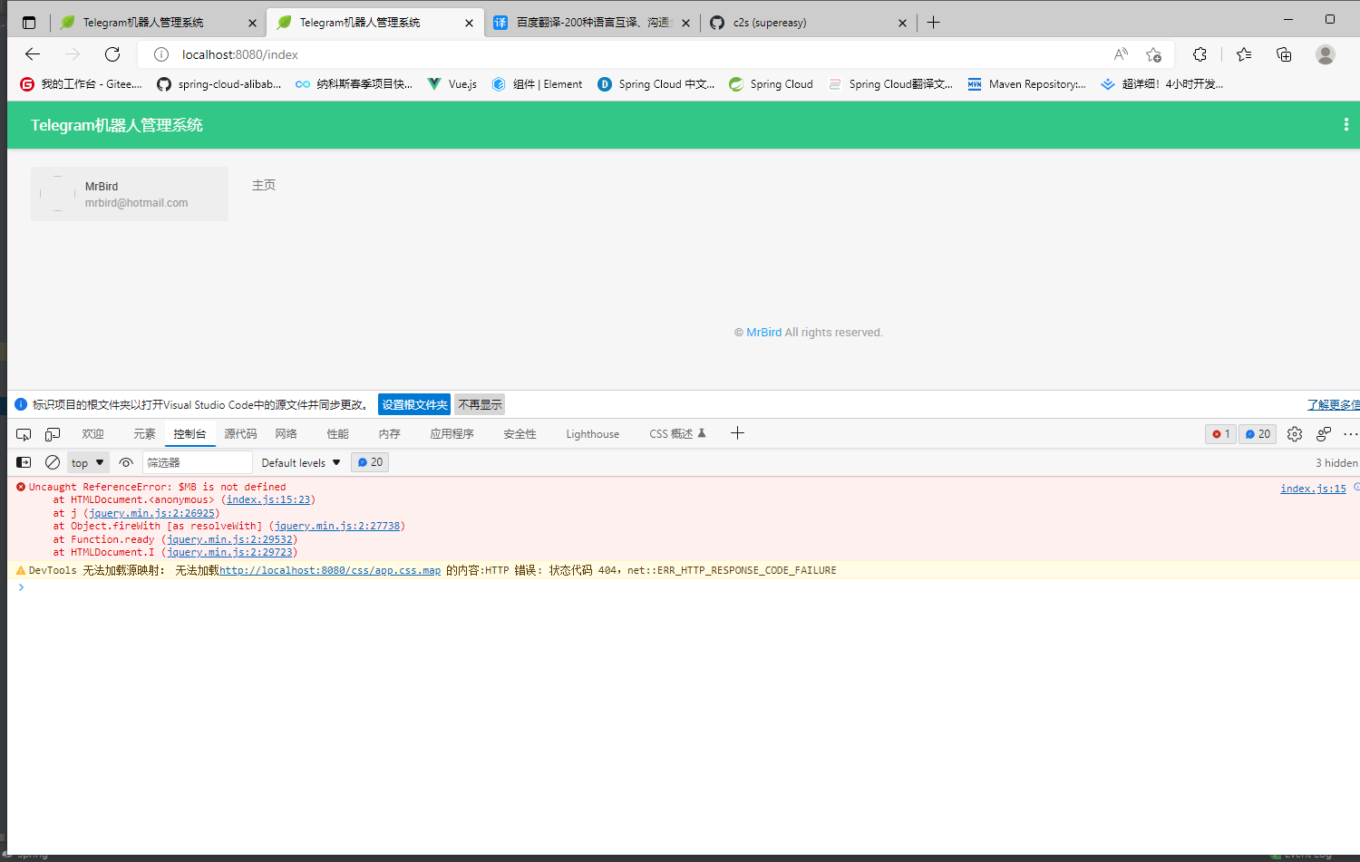Screen dimensions: 1360x862
Task: Add this page to favorites
Action: [1153, 54]
